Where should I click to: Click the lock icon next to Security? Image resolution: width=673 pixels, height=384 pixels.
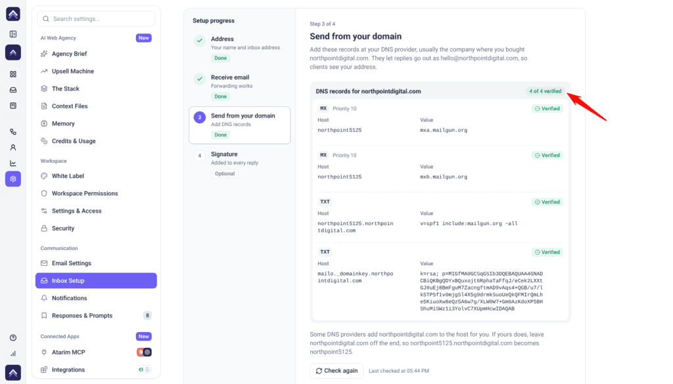point(44,228)
